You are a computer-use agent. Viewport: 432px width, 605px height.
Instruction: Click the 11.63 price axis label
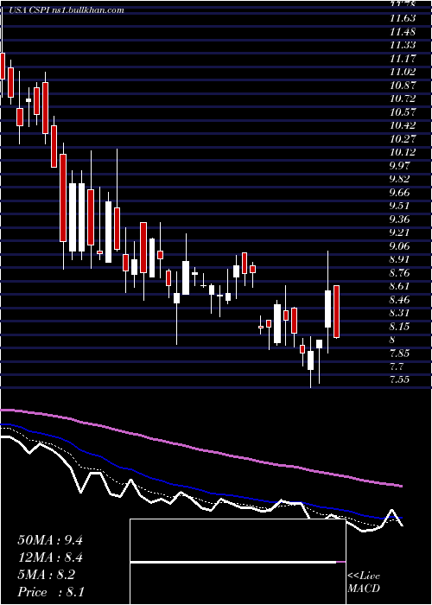point(403,18)
